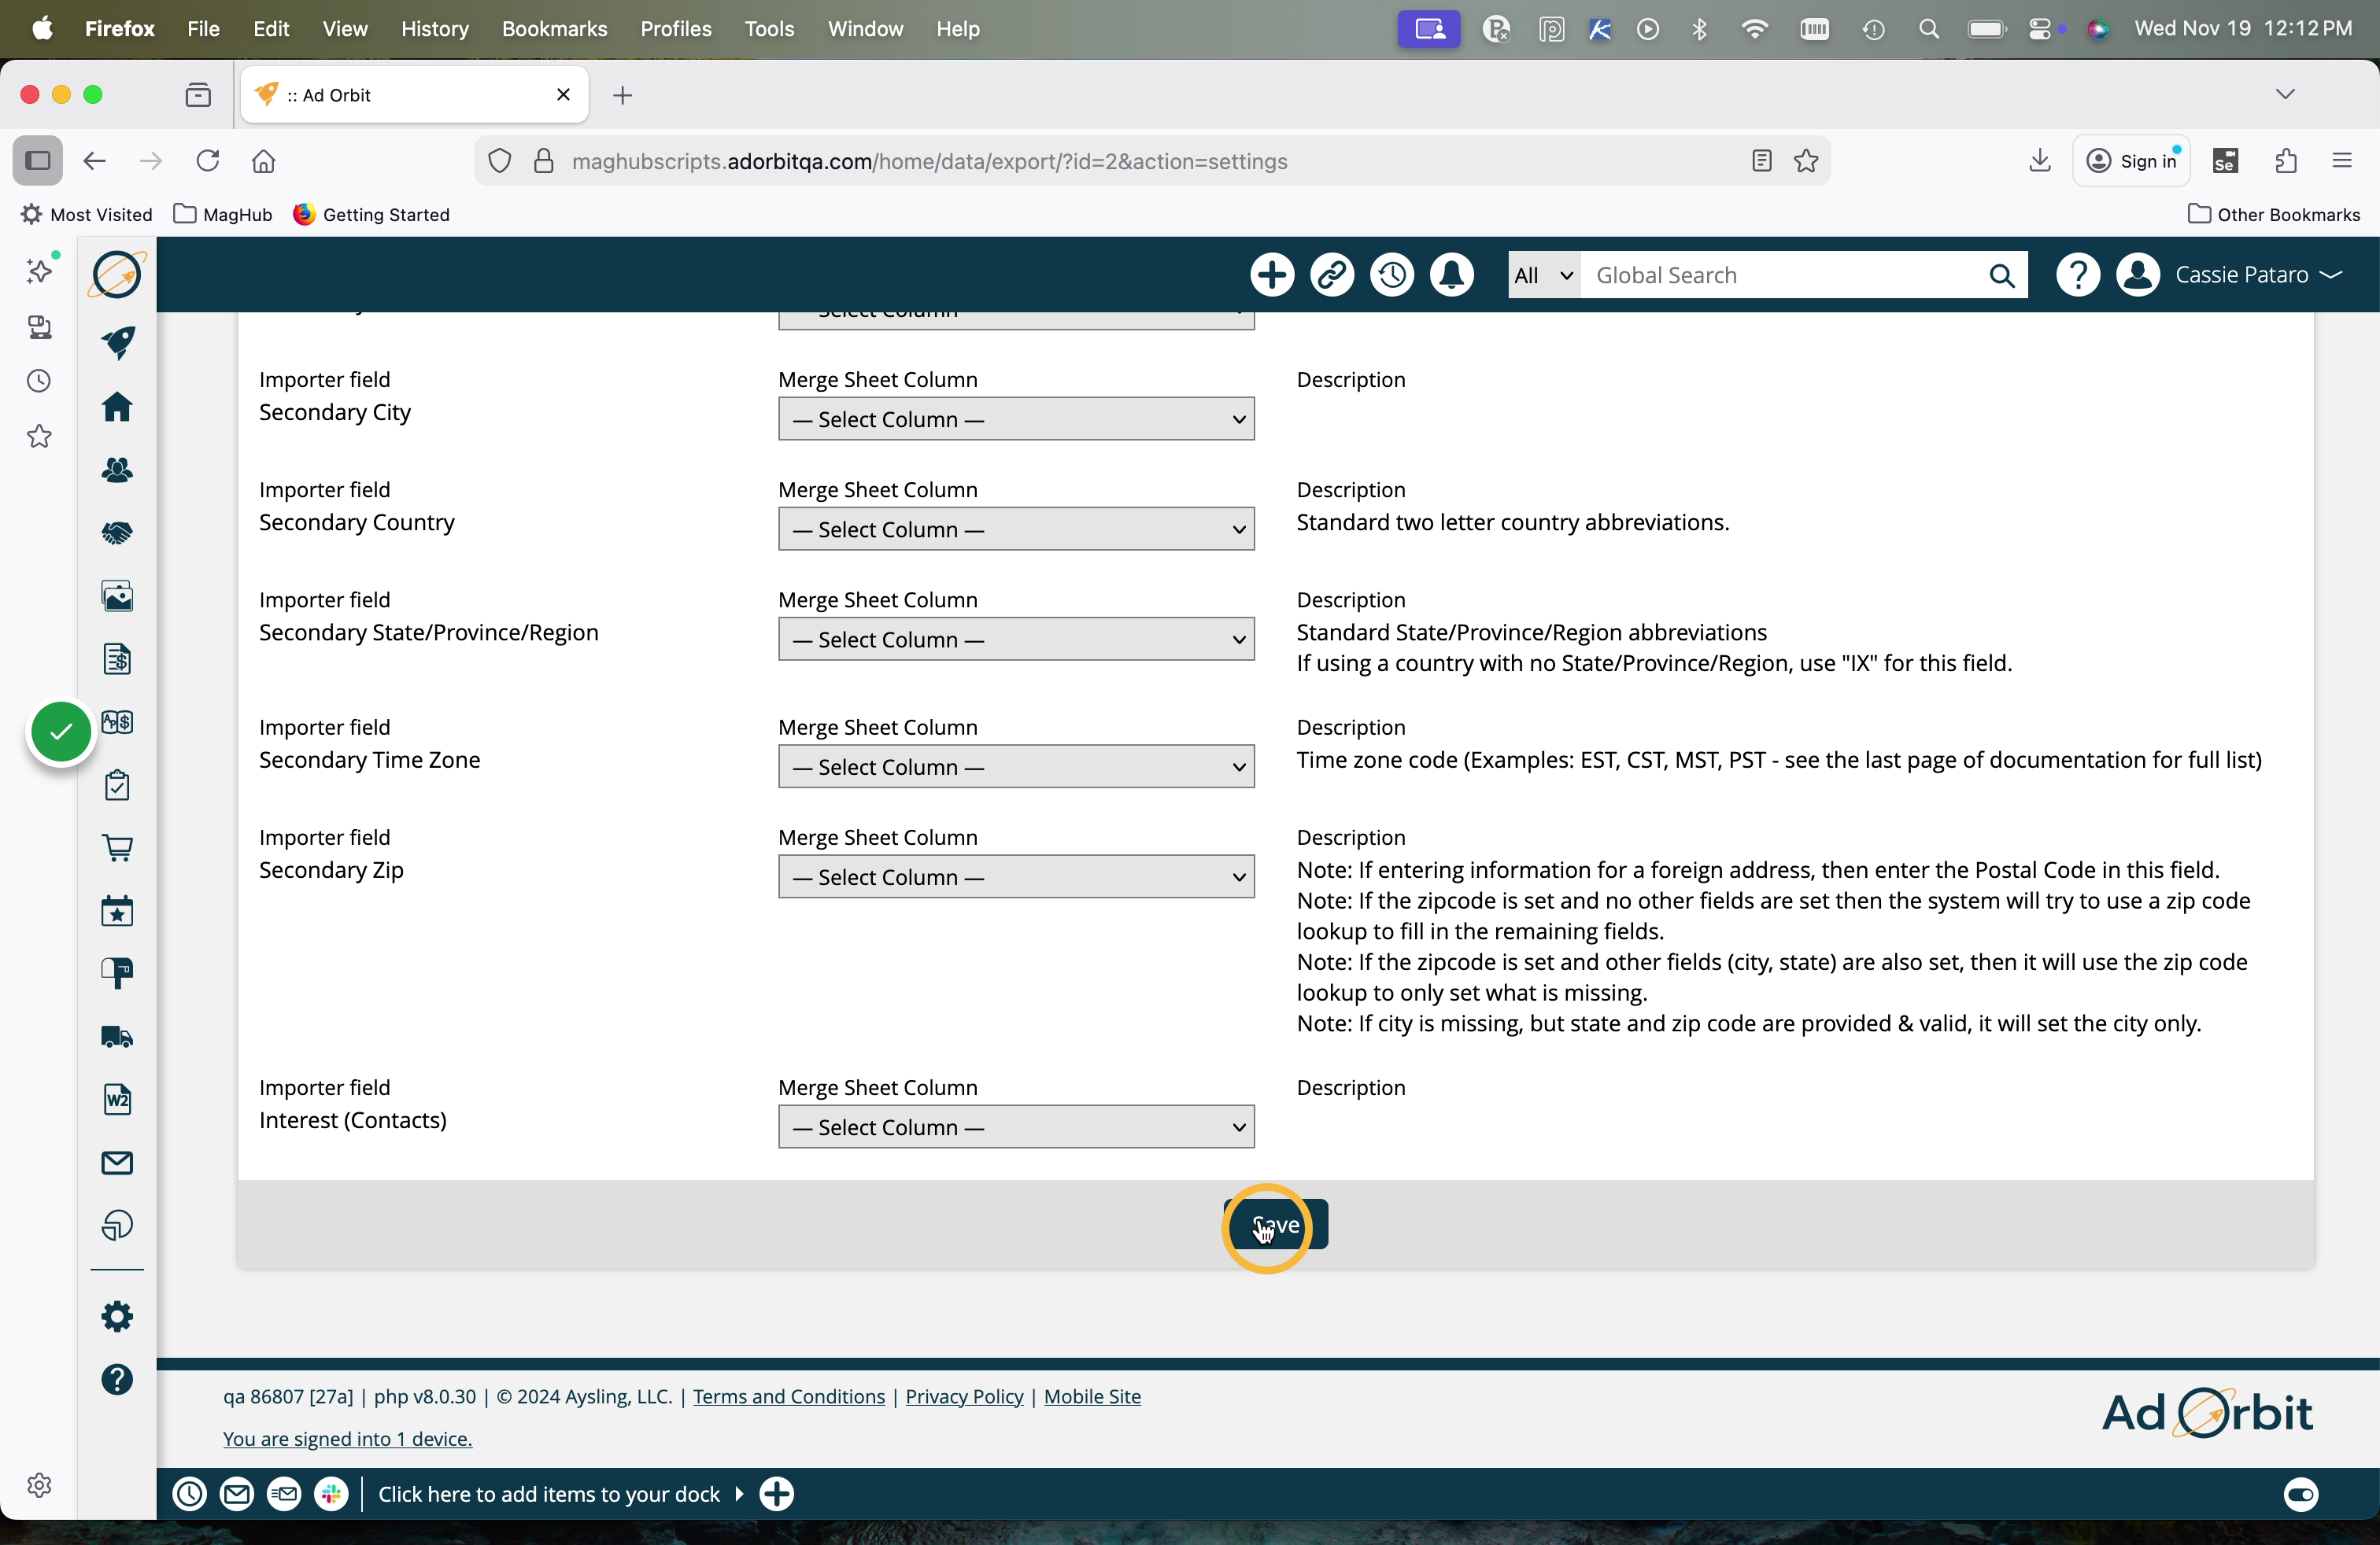Click the quick-add plus icon in header
2380x1545 pixels.
click(1272, 275)
